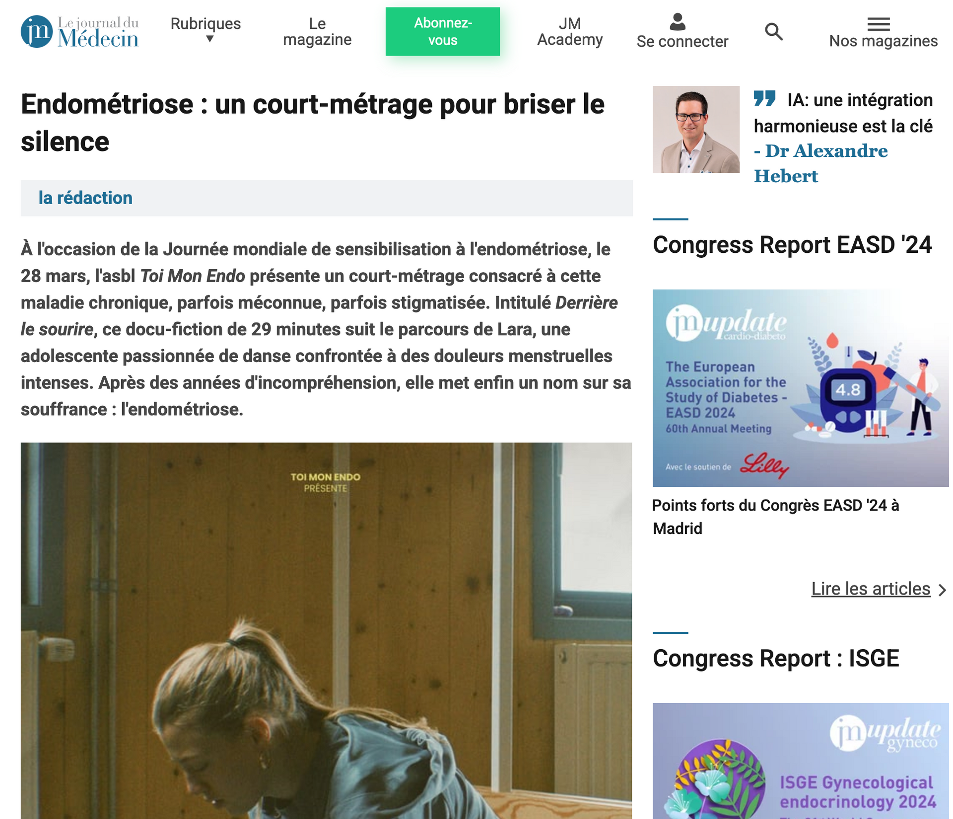
Task: Click the chevron arrow beside Lire les articles
Action: click(x=942, y=590)
